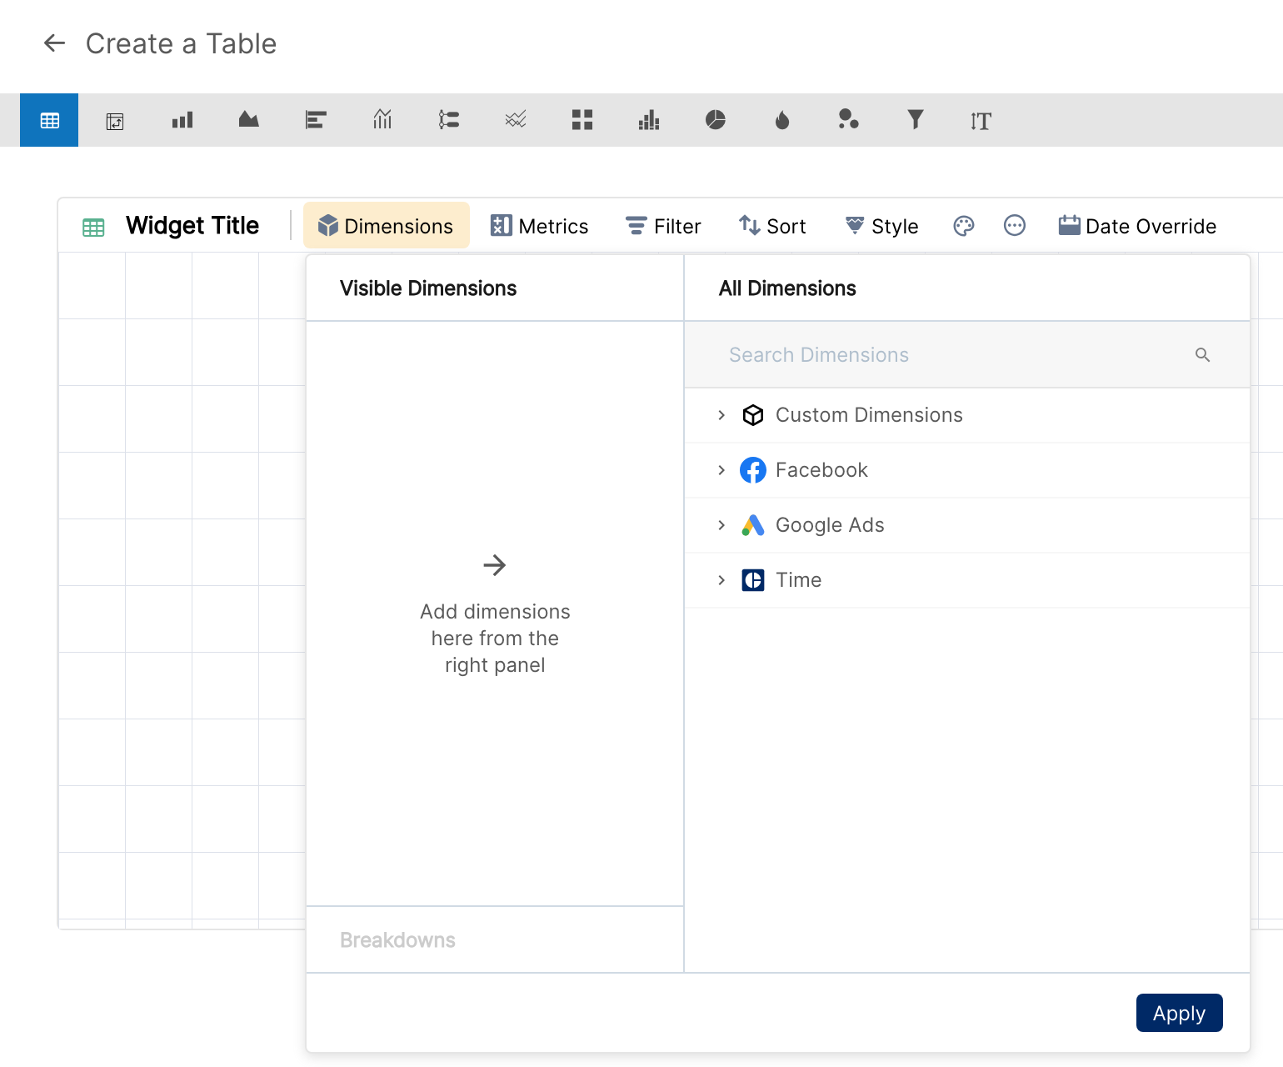Screen dimensions: 1283x1067
Task: Open the Sort tab
Action: pos(772,226)
